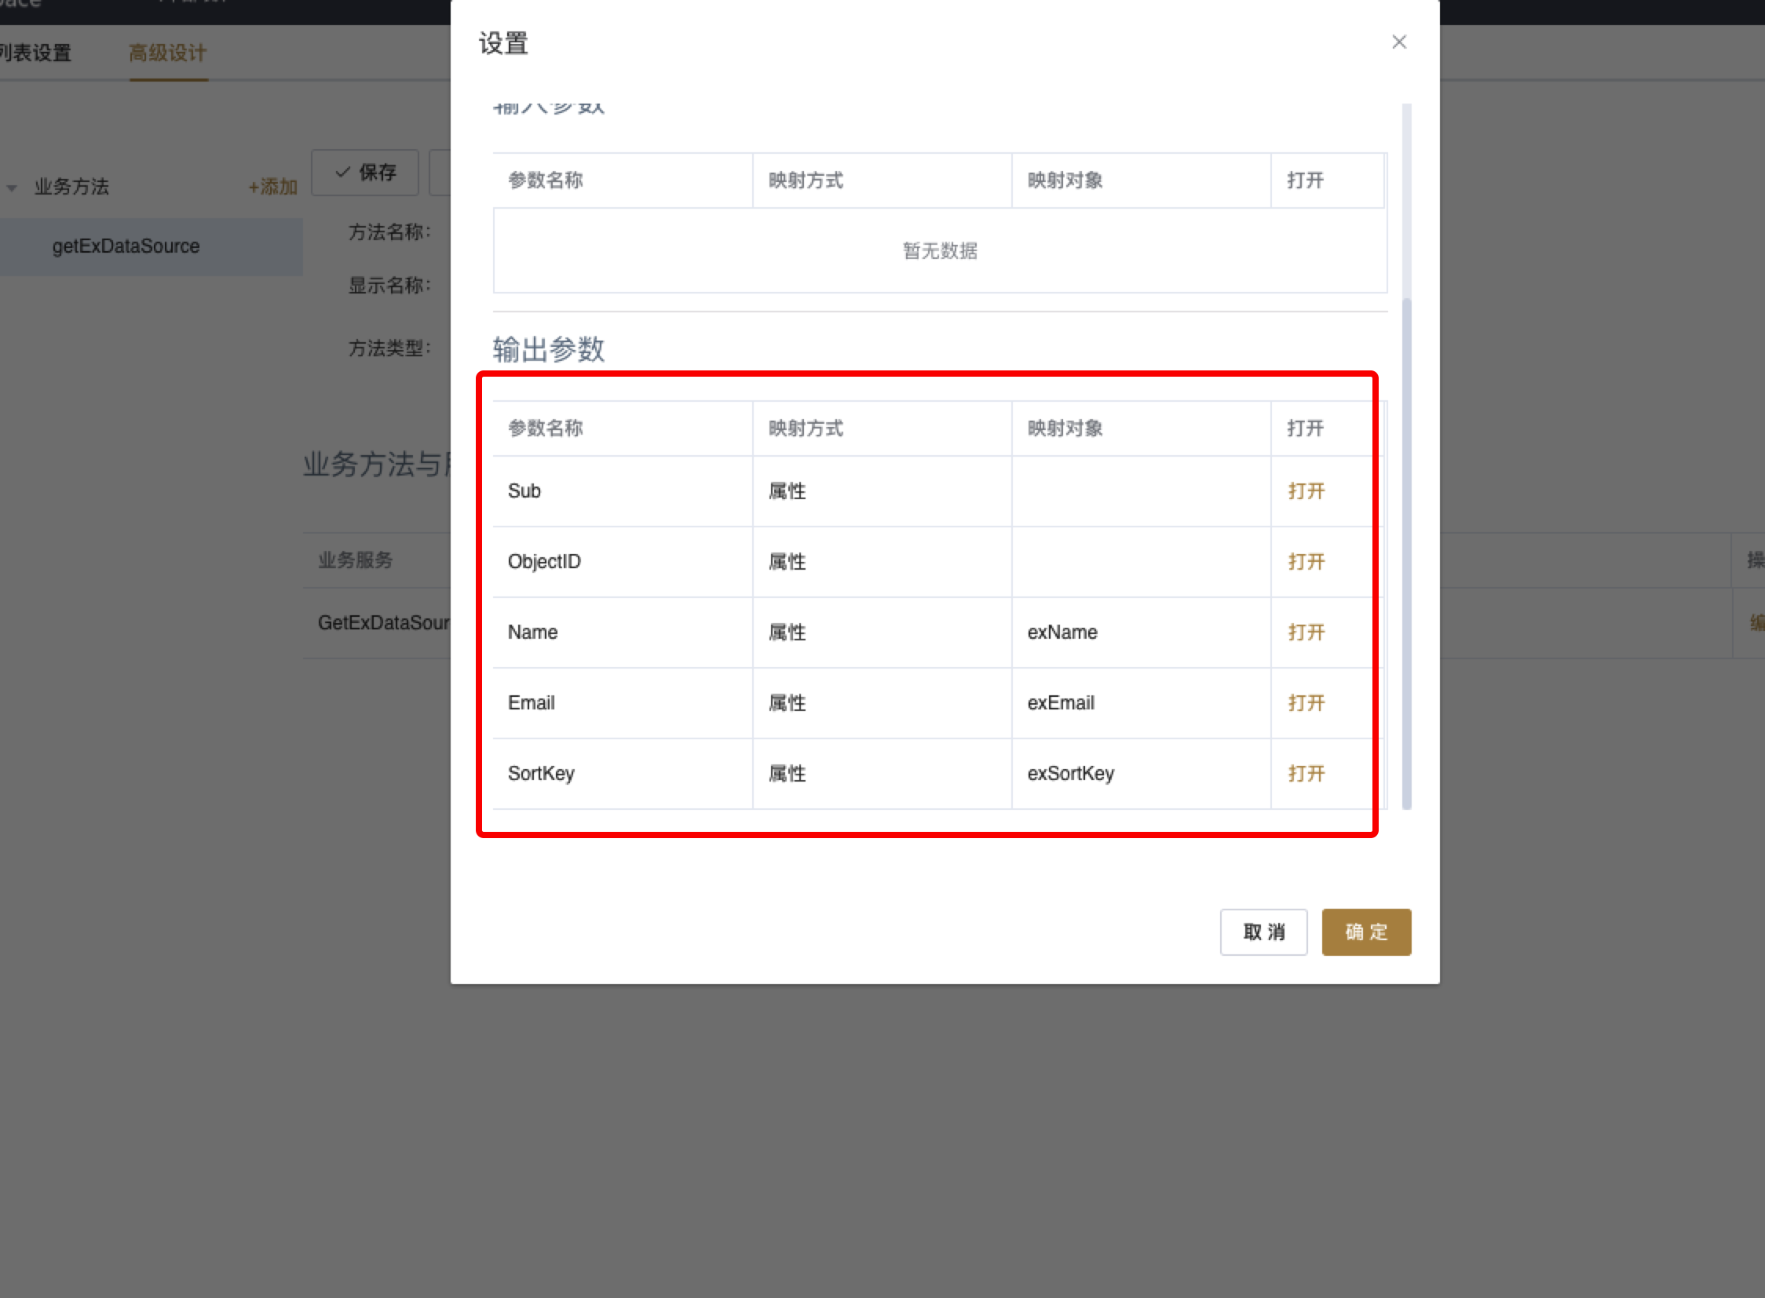Click 打开 link in Email row
This screenshot has height=1298, width=1765.
click(x=1306, y=703)
